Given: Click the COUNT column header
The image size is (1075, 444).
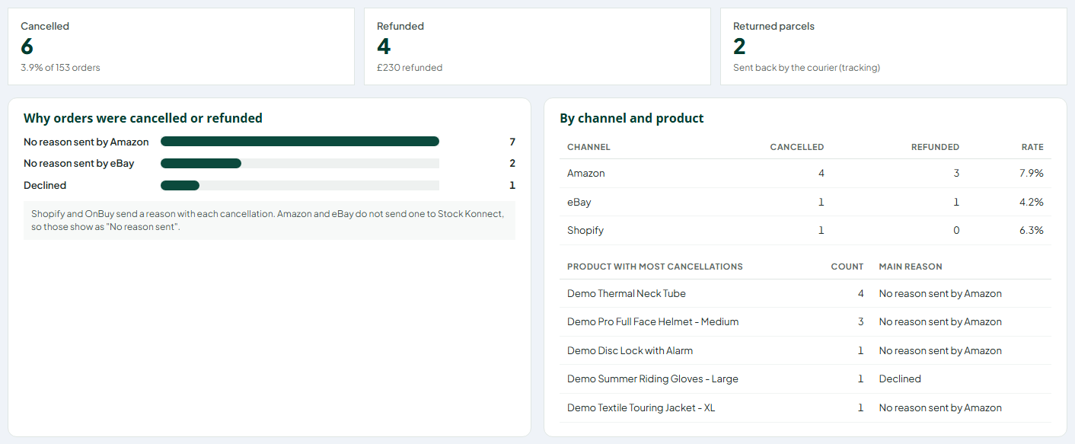Looking at the screenshot, I should 847,267.
